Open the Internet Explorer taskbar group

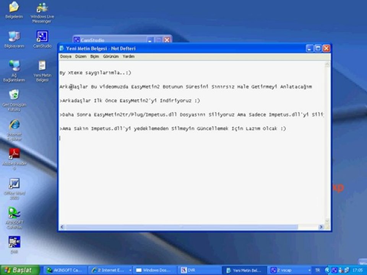pos(110,270)
